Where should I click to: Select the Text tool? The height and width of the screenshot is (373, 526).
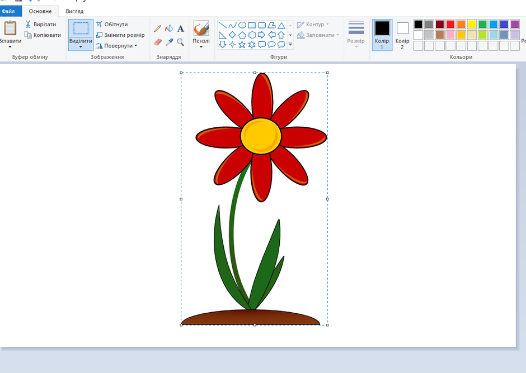181,29
